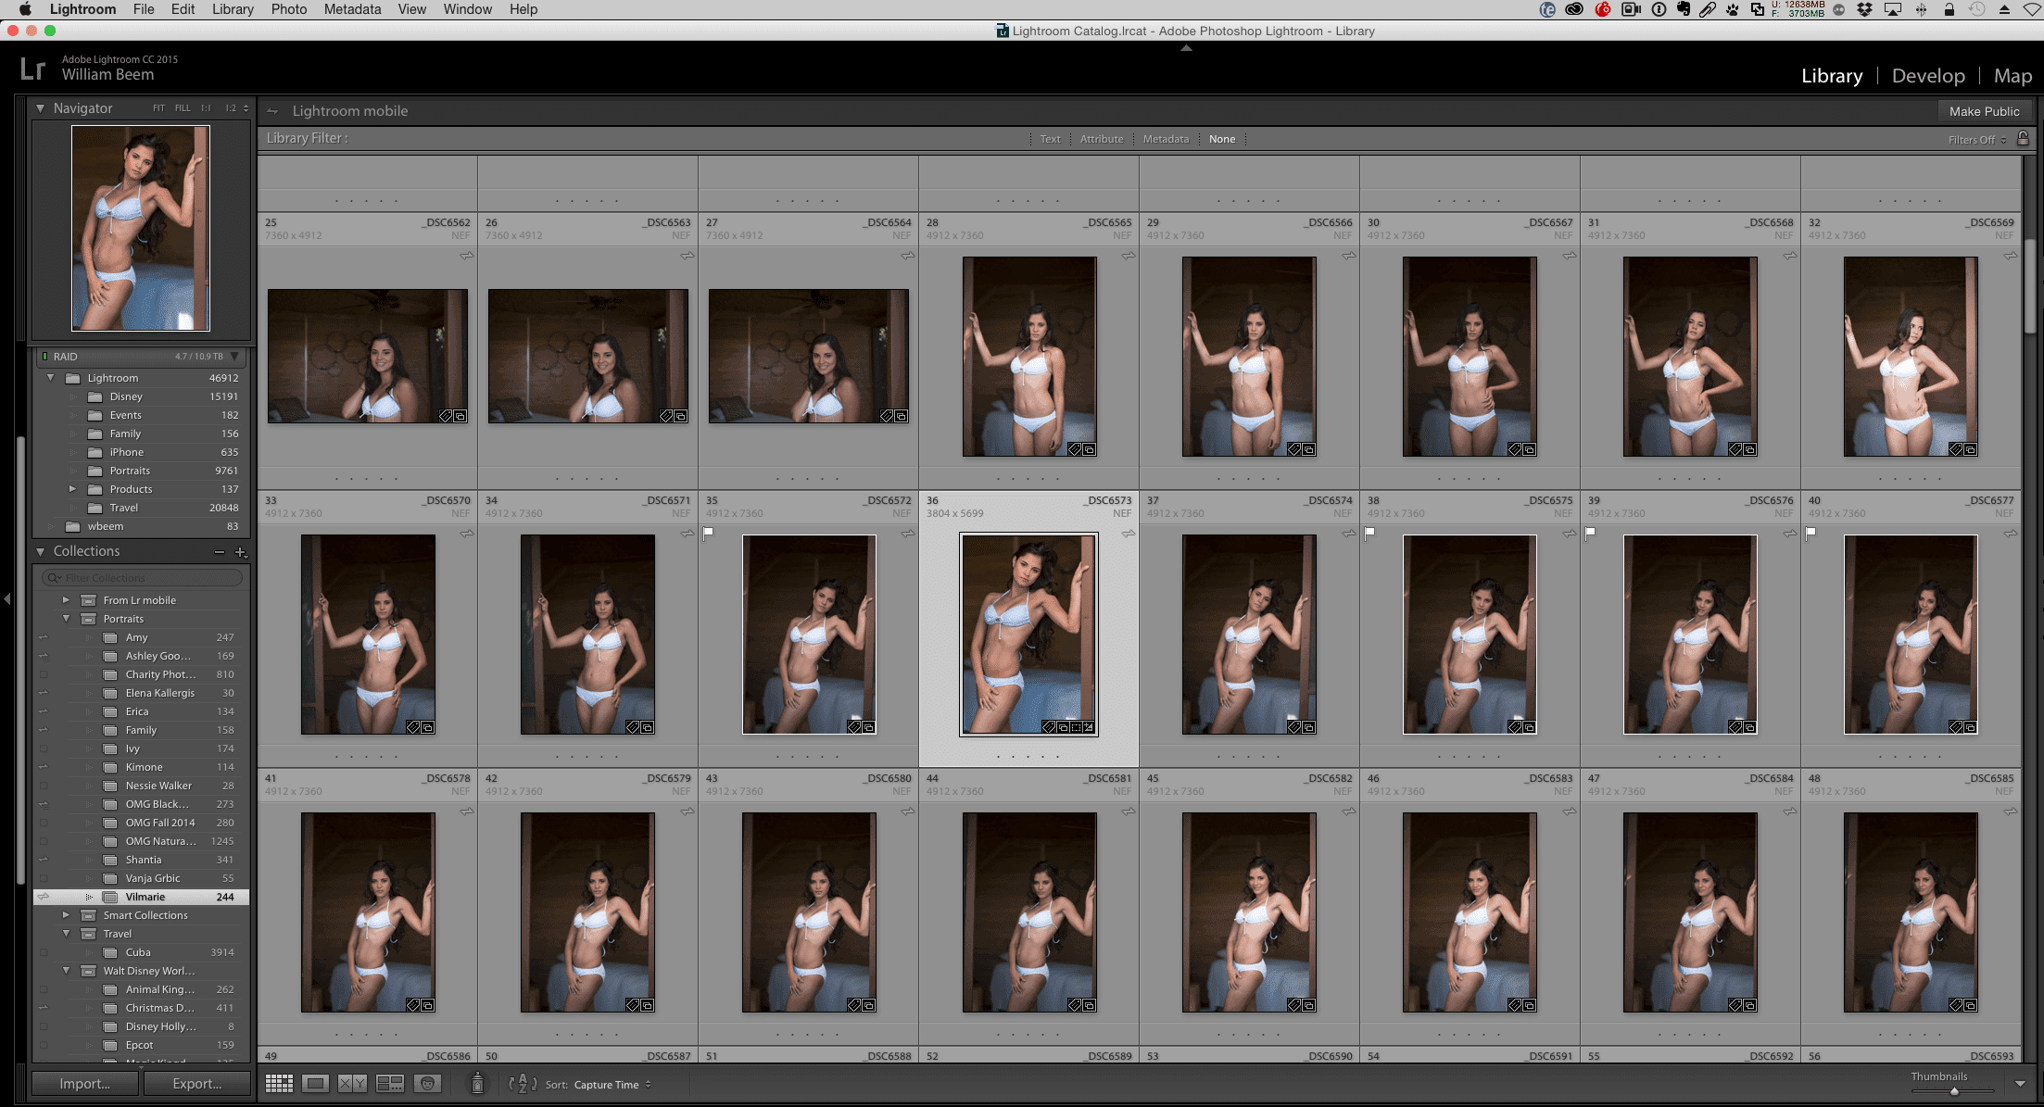Open the People face view
Image resolution: width=2044 pixels, height=1107 pixels.
pyautogui.click(x=427, y=1083)
